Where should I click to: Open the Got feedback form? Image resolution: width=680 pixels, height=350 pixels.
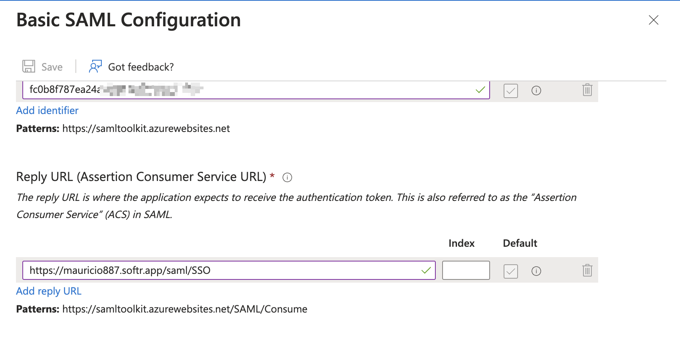click(95, 66)
